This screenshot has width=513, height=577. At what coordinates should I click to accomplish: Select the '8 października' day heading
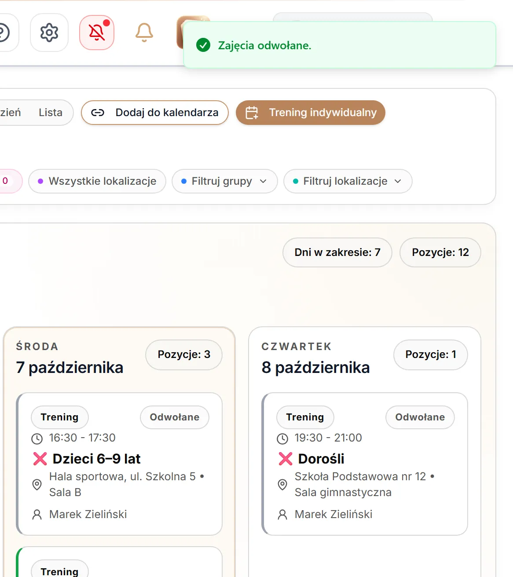tap(315, 368)
